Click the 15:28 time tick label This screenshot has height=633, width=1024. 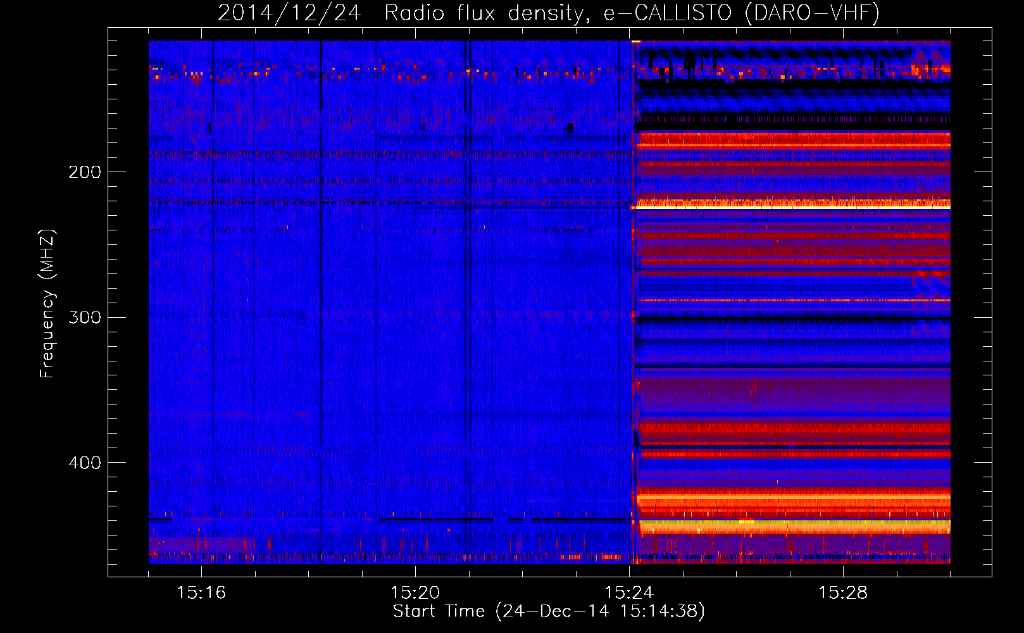(843, 592)
